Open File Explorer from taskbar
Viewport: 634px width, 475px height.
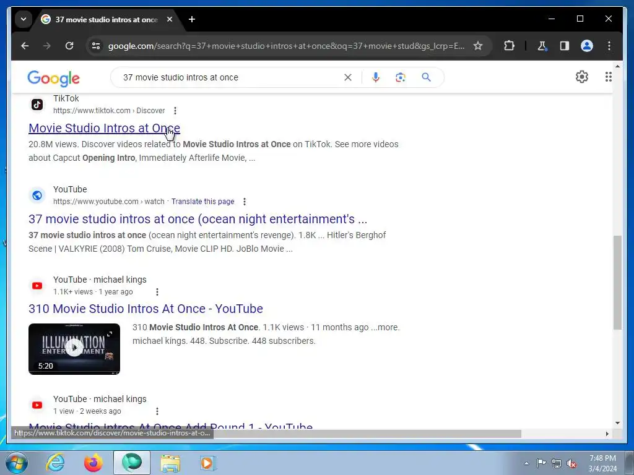pos(170,463)
